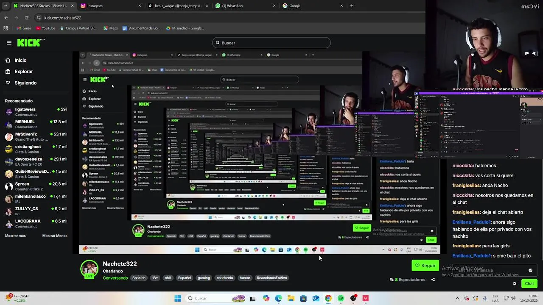Open the Documentos de Google bookmark

[x=141, y=28]
